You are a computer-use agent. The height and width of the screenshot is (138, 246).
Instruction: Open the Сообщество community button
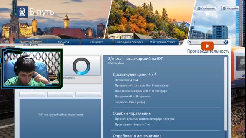point(206,8)
